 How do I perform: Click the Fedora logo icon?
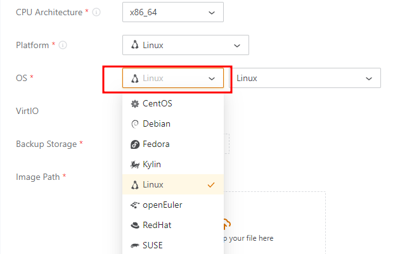point(134,144)
